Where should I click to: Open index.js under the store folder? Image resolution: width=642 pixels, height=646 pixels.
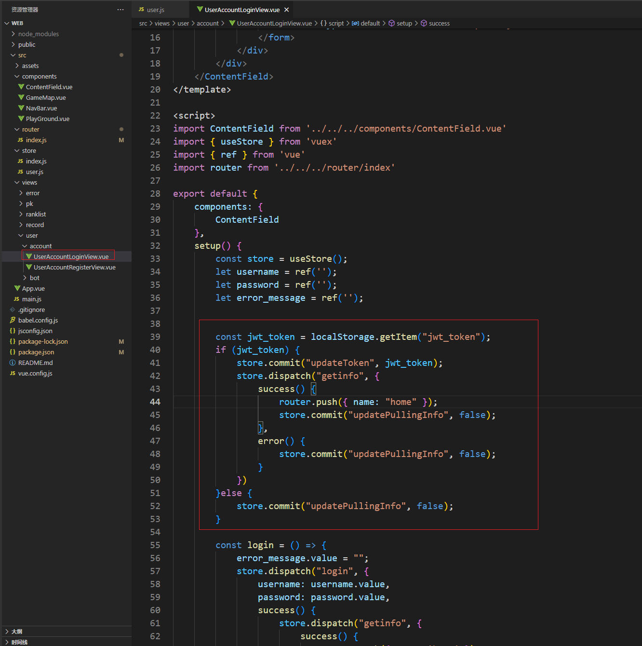click(x=66, y=161)
